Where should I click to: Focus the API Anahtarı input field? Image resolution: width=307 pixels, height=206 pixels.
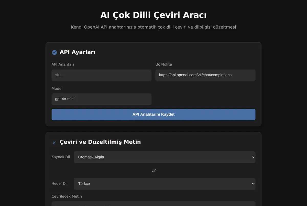pos(102,75)
